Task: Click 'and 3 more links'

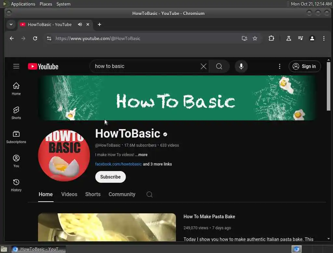Action: (157, 164)
